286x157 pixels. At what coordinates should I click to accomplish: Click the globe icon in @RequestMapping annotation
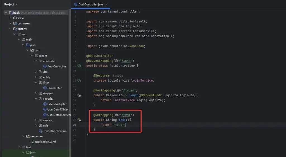point(116,61)
